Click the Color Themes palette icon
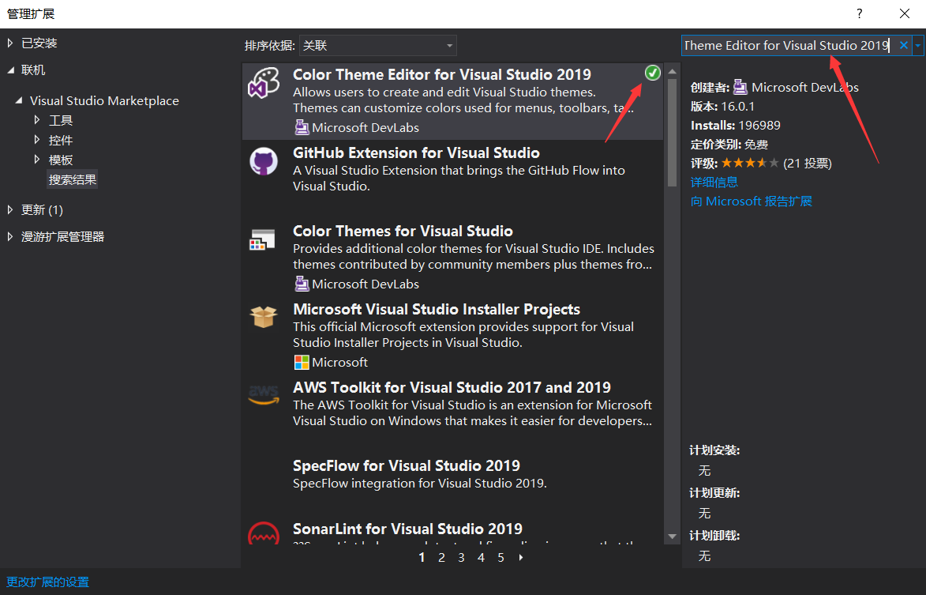 (264, 238)
